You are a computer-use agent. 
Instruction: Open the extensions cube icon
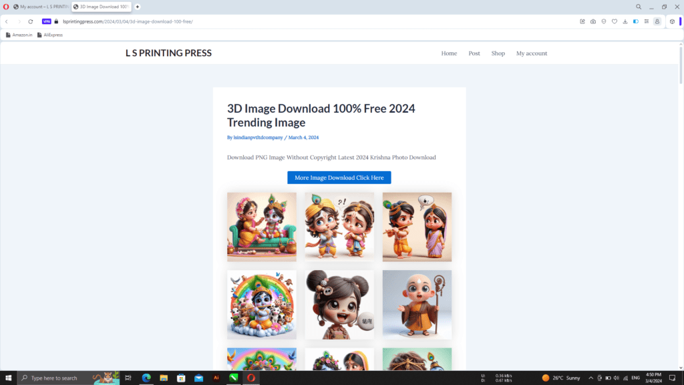pos(672,21)
